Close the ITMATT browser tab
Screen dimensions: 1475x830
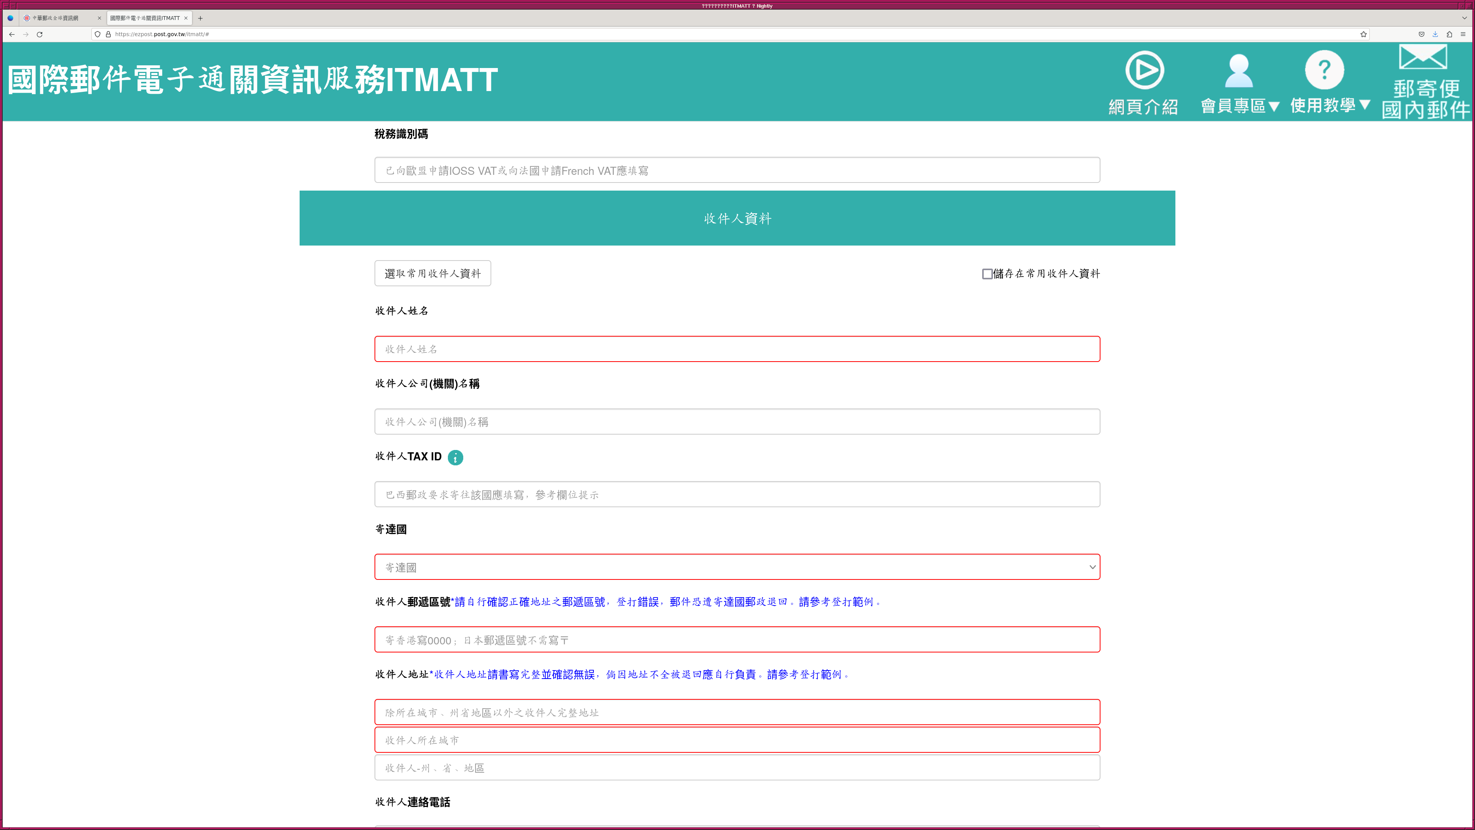[x=186, y=18]
